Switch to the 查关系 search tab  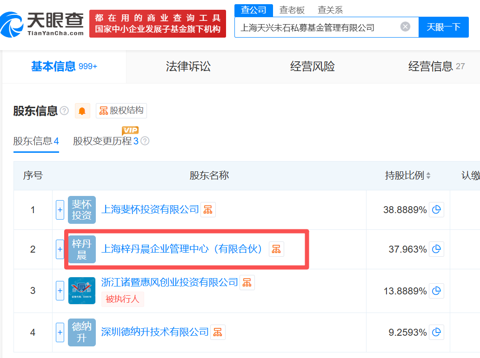coord(330,10)
